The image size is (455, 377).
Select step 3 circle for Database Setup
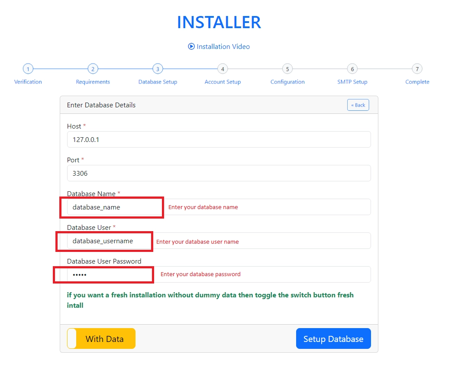coord(158,69)
